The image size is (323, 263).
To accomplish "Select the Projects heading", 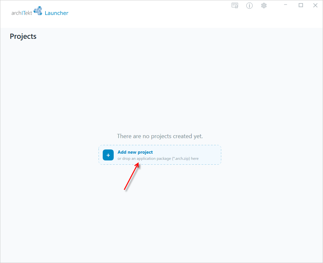I will [23, 36].
